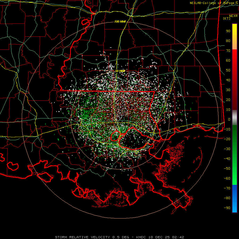239x239 pixels.
Task: Select the 60 value on the velocity scale
Action: (x=228, y=61)
